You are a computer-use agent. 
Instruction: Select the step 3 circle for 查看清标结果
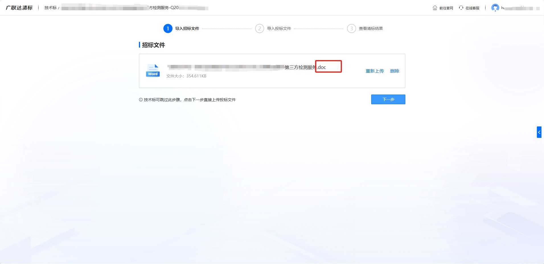pyautogui.click(x=352, y=28)
